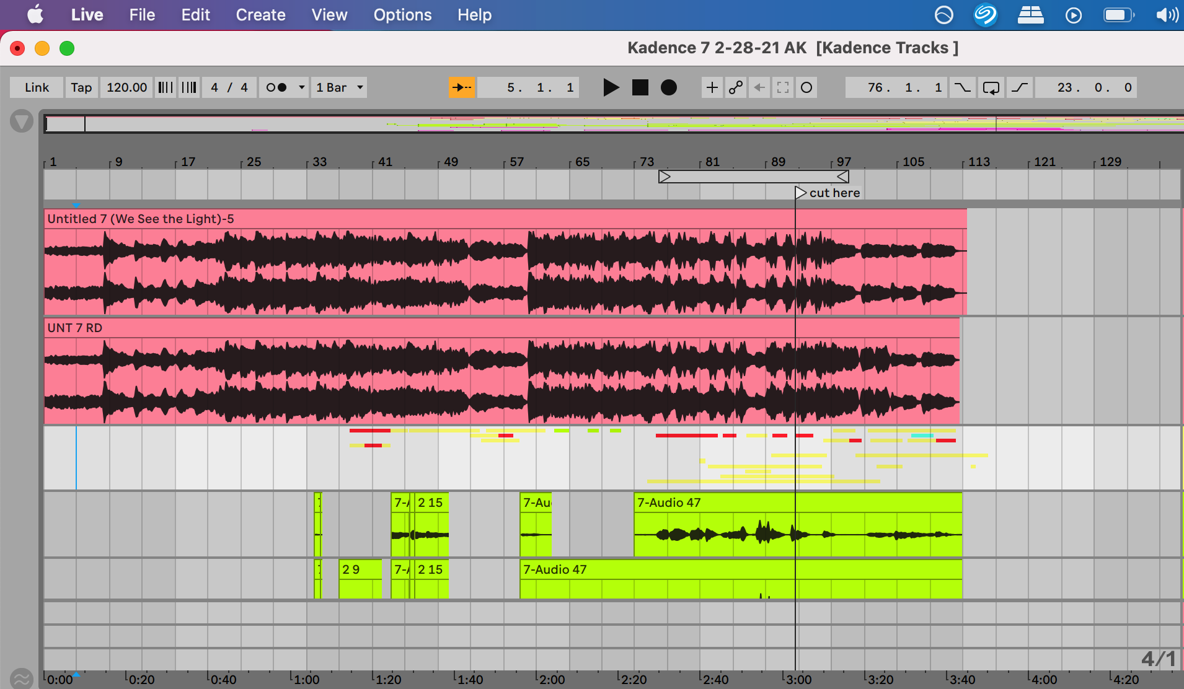Image resolution: width=1184 pixels, height=689 pixels.
Task: Toggle the Punch-Out switch
Action: [x=1020, y=87]
